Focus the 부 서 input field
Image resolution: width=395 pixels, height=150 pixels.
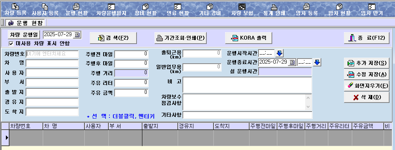52,82
